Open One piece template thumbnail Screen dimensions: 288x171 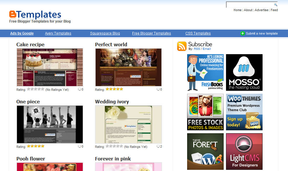[50, 124]
